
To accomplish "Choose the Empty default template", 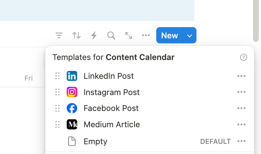I will click(x=95, y=141).
